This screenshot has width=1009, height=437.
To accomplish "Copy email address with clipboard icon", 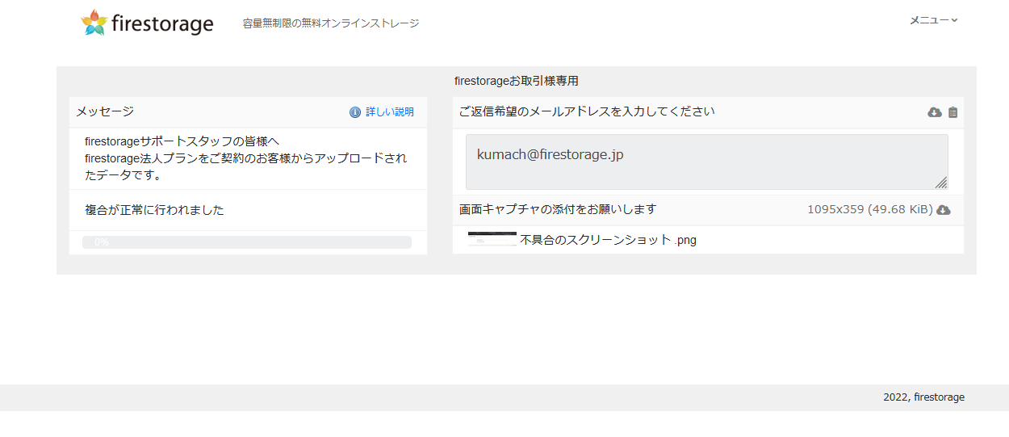I will coord(953,112).
